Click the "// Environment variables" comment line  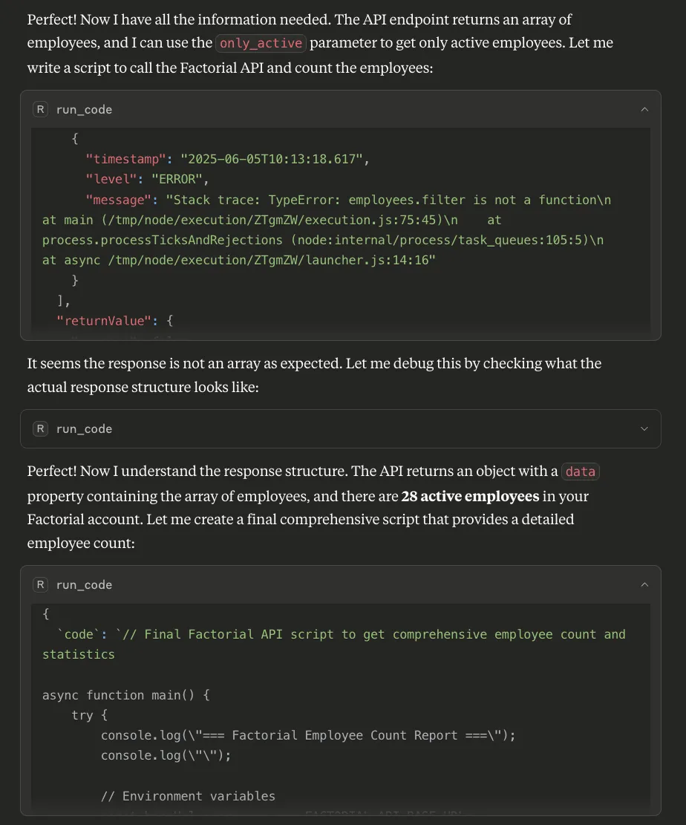(188, 796)
